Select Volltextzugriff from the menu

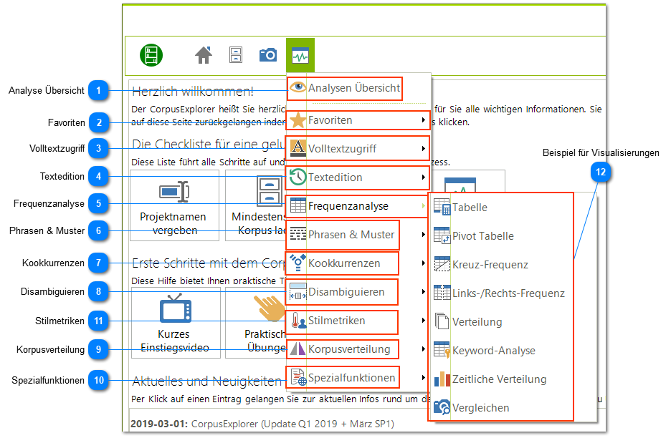point(358,148)
